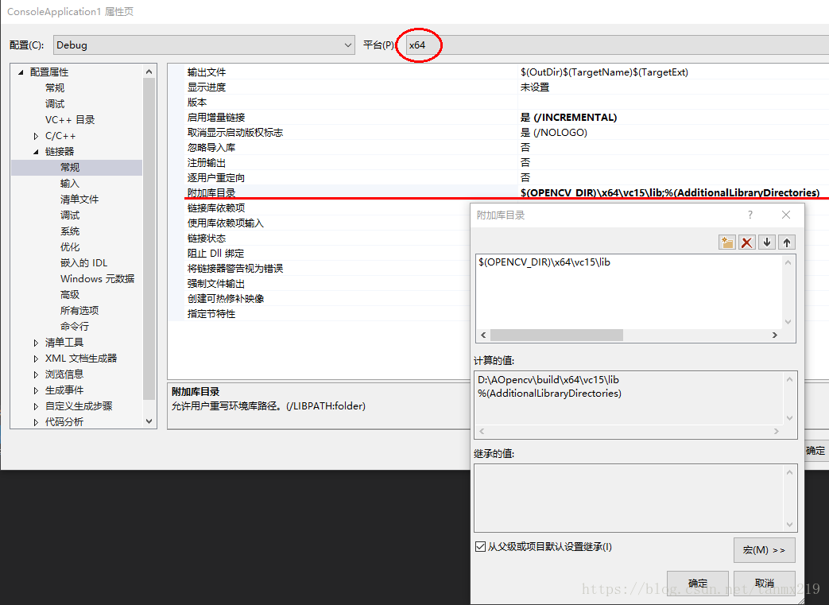Click the 未设置 value of 显示进度
The width and height of the screenshot is (829, 605).
[x=534, y=87]
